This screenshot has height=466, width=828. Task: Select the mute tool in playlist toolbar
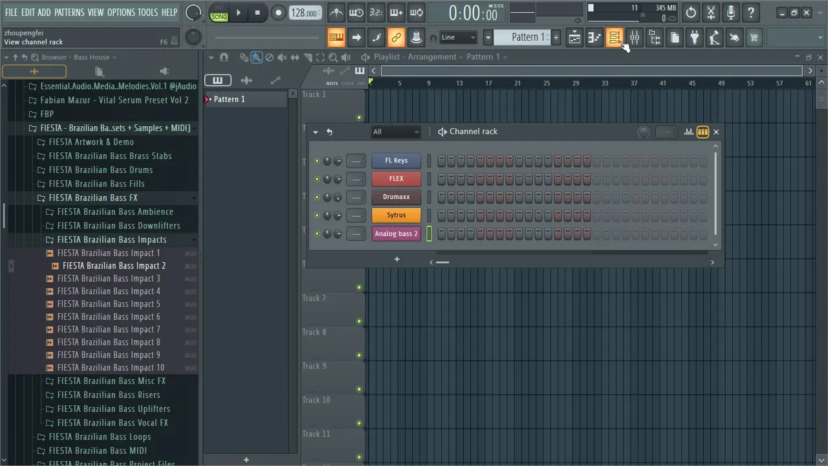(282, 57)
